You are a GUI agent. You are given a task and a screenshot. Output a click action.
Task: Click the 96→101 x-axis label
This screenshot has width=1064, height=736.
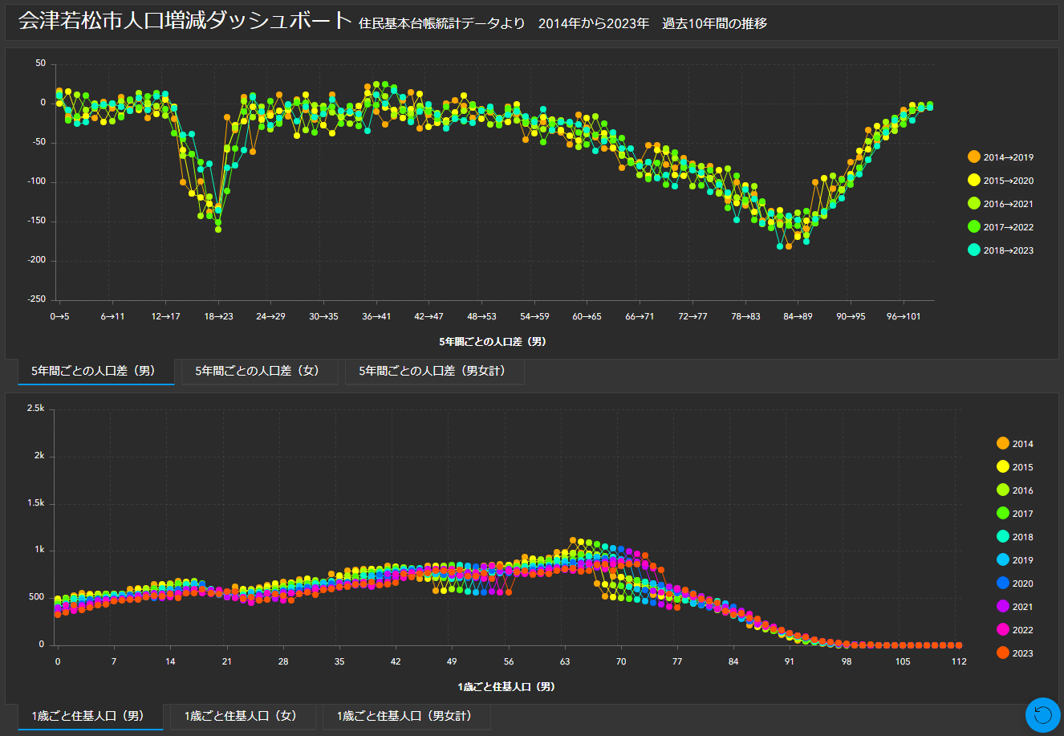(x=903, y=316)
